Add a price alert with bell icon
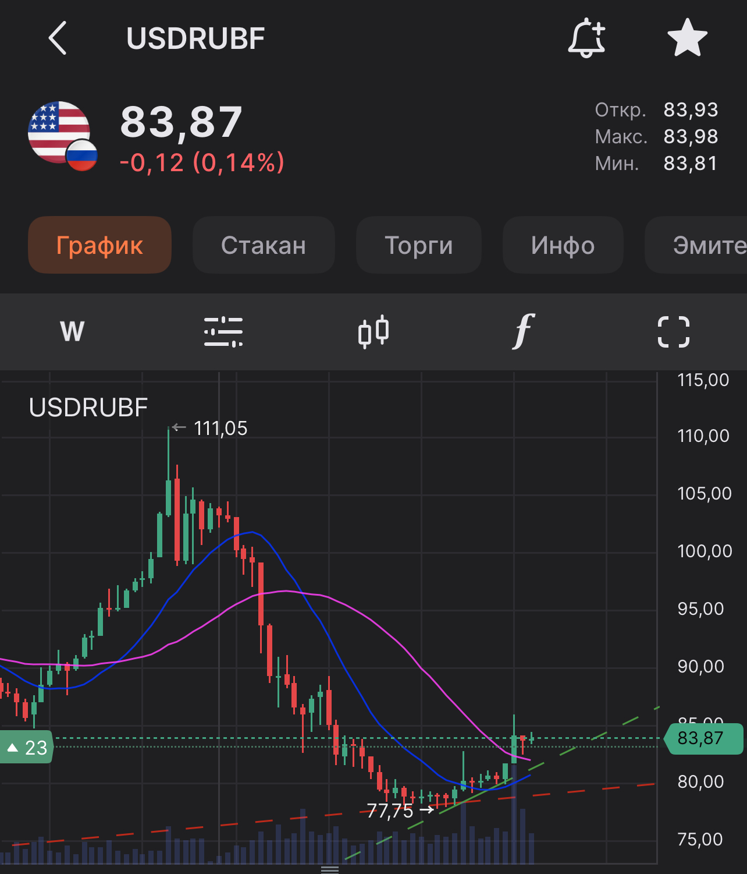 click(586, 38)
